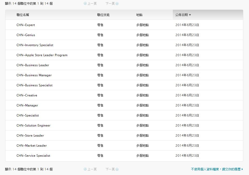Open the CHN-Business Leader position

[33, 65]
